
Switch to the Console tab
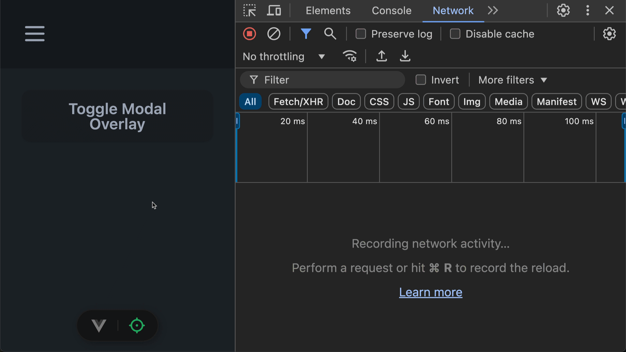[x=392, y=10]
